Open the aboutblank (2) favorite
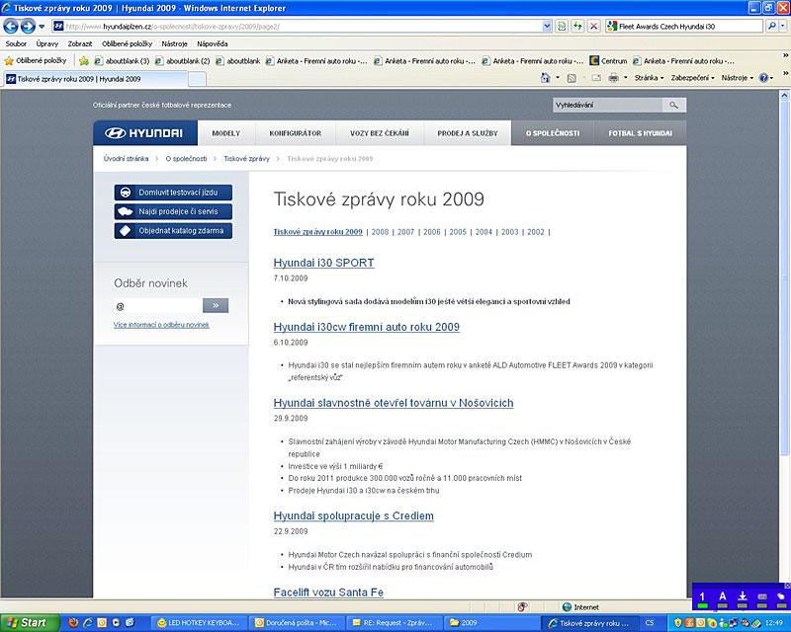Image resolution: width=791 pixels, height=632 pixels. pyautogui.click(x=182, y=61)
